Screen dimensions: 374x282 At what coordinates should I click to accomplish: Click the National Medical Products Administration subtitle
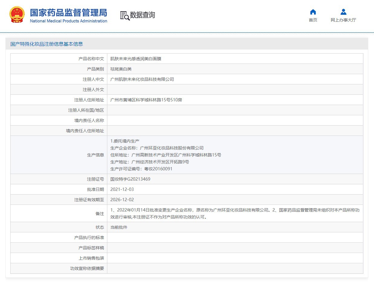68,21
